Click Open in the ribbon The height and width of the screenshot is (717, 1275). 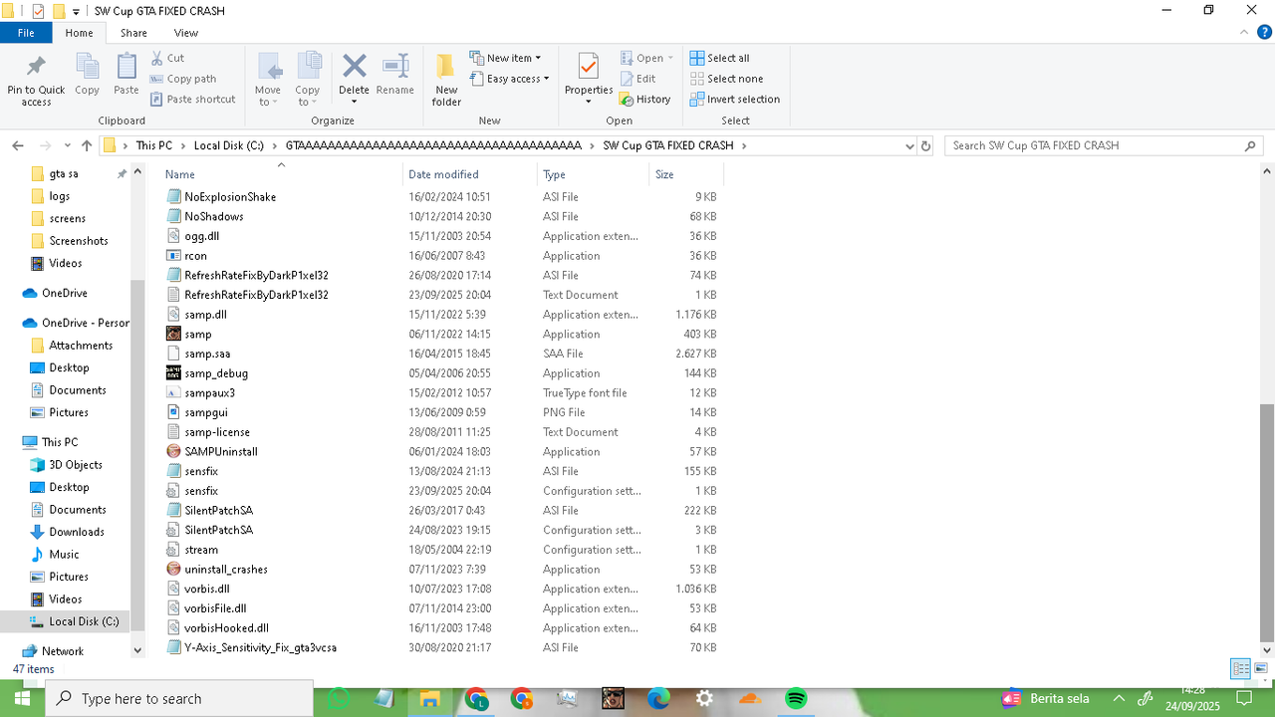[x=646, y=58]
